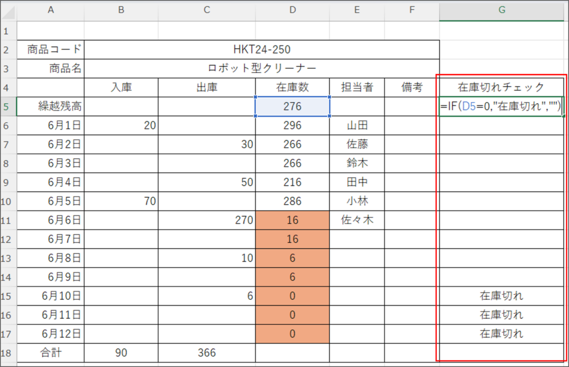This screenshot has width=569, height=367.
Task: Click the 担当者 header cell
Action: [357, 87]
